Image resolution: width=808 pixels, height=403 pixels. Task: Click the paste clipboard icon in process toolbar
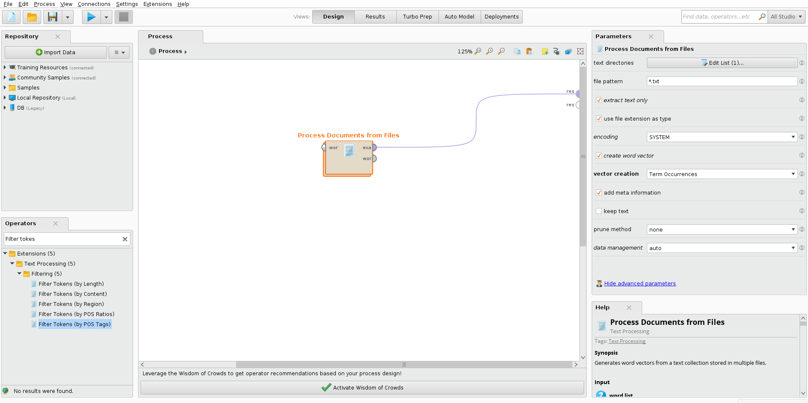[529, 51]
